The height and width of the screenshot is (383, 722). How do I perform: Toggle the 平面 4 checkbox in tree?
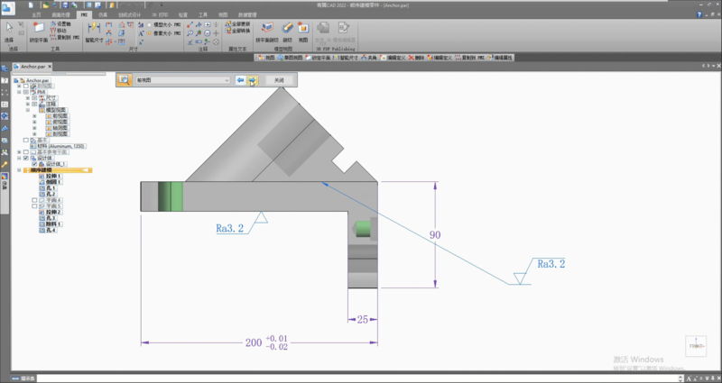click(x=34, y=200)
